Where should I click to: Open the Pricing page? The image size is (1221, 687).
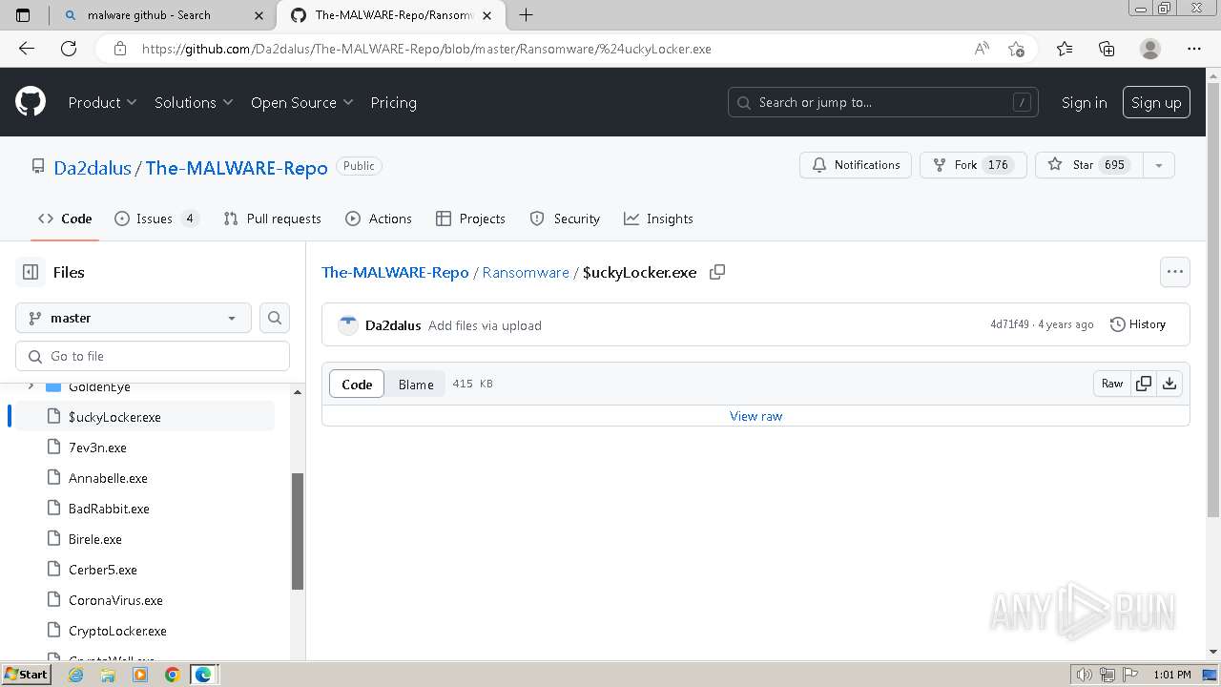(393, 102)
